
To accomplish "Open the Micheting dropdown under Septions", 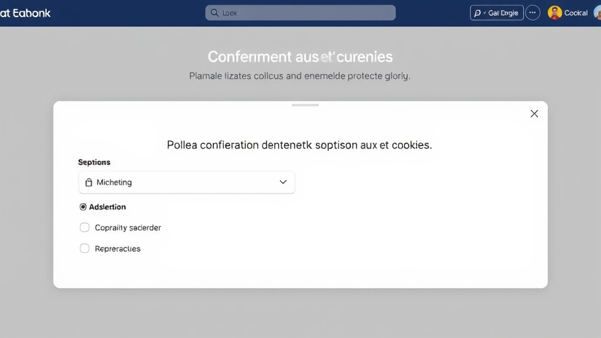I will [187, 182].
